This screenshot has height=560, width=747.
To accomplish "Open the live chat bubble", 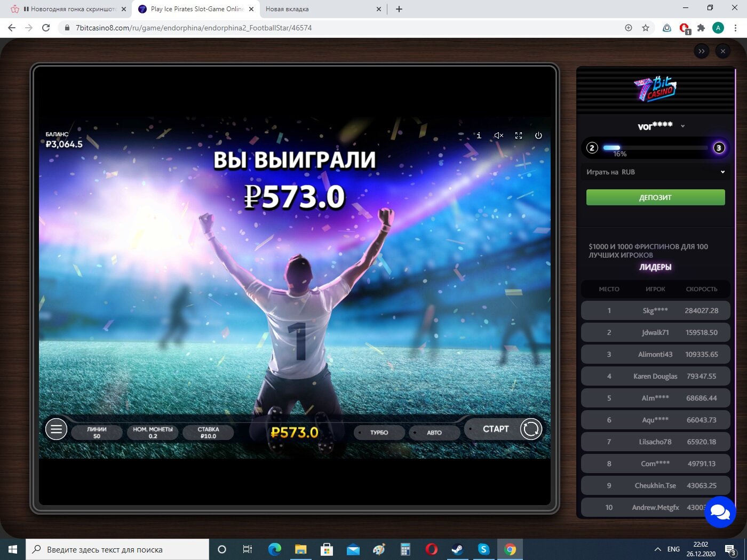I will [720, 512].
